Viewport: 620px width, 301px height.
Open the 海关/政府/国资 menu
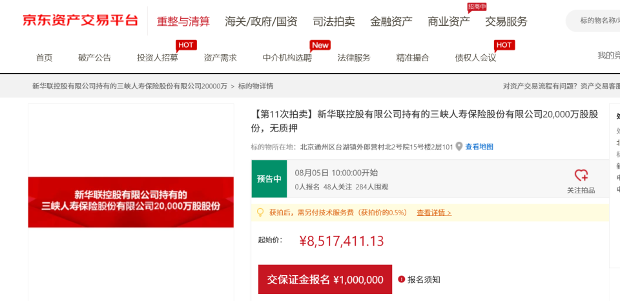[261, 21]
